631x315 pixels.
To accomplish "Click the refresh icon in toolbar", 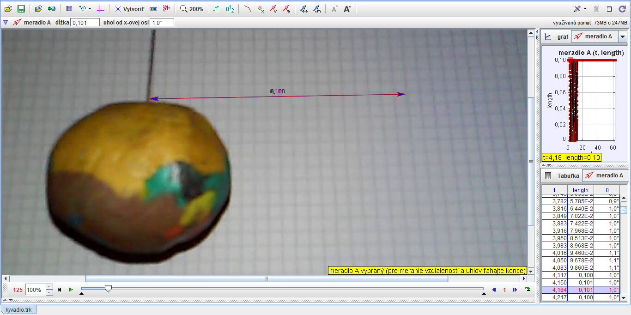I will coord(622,9).
